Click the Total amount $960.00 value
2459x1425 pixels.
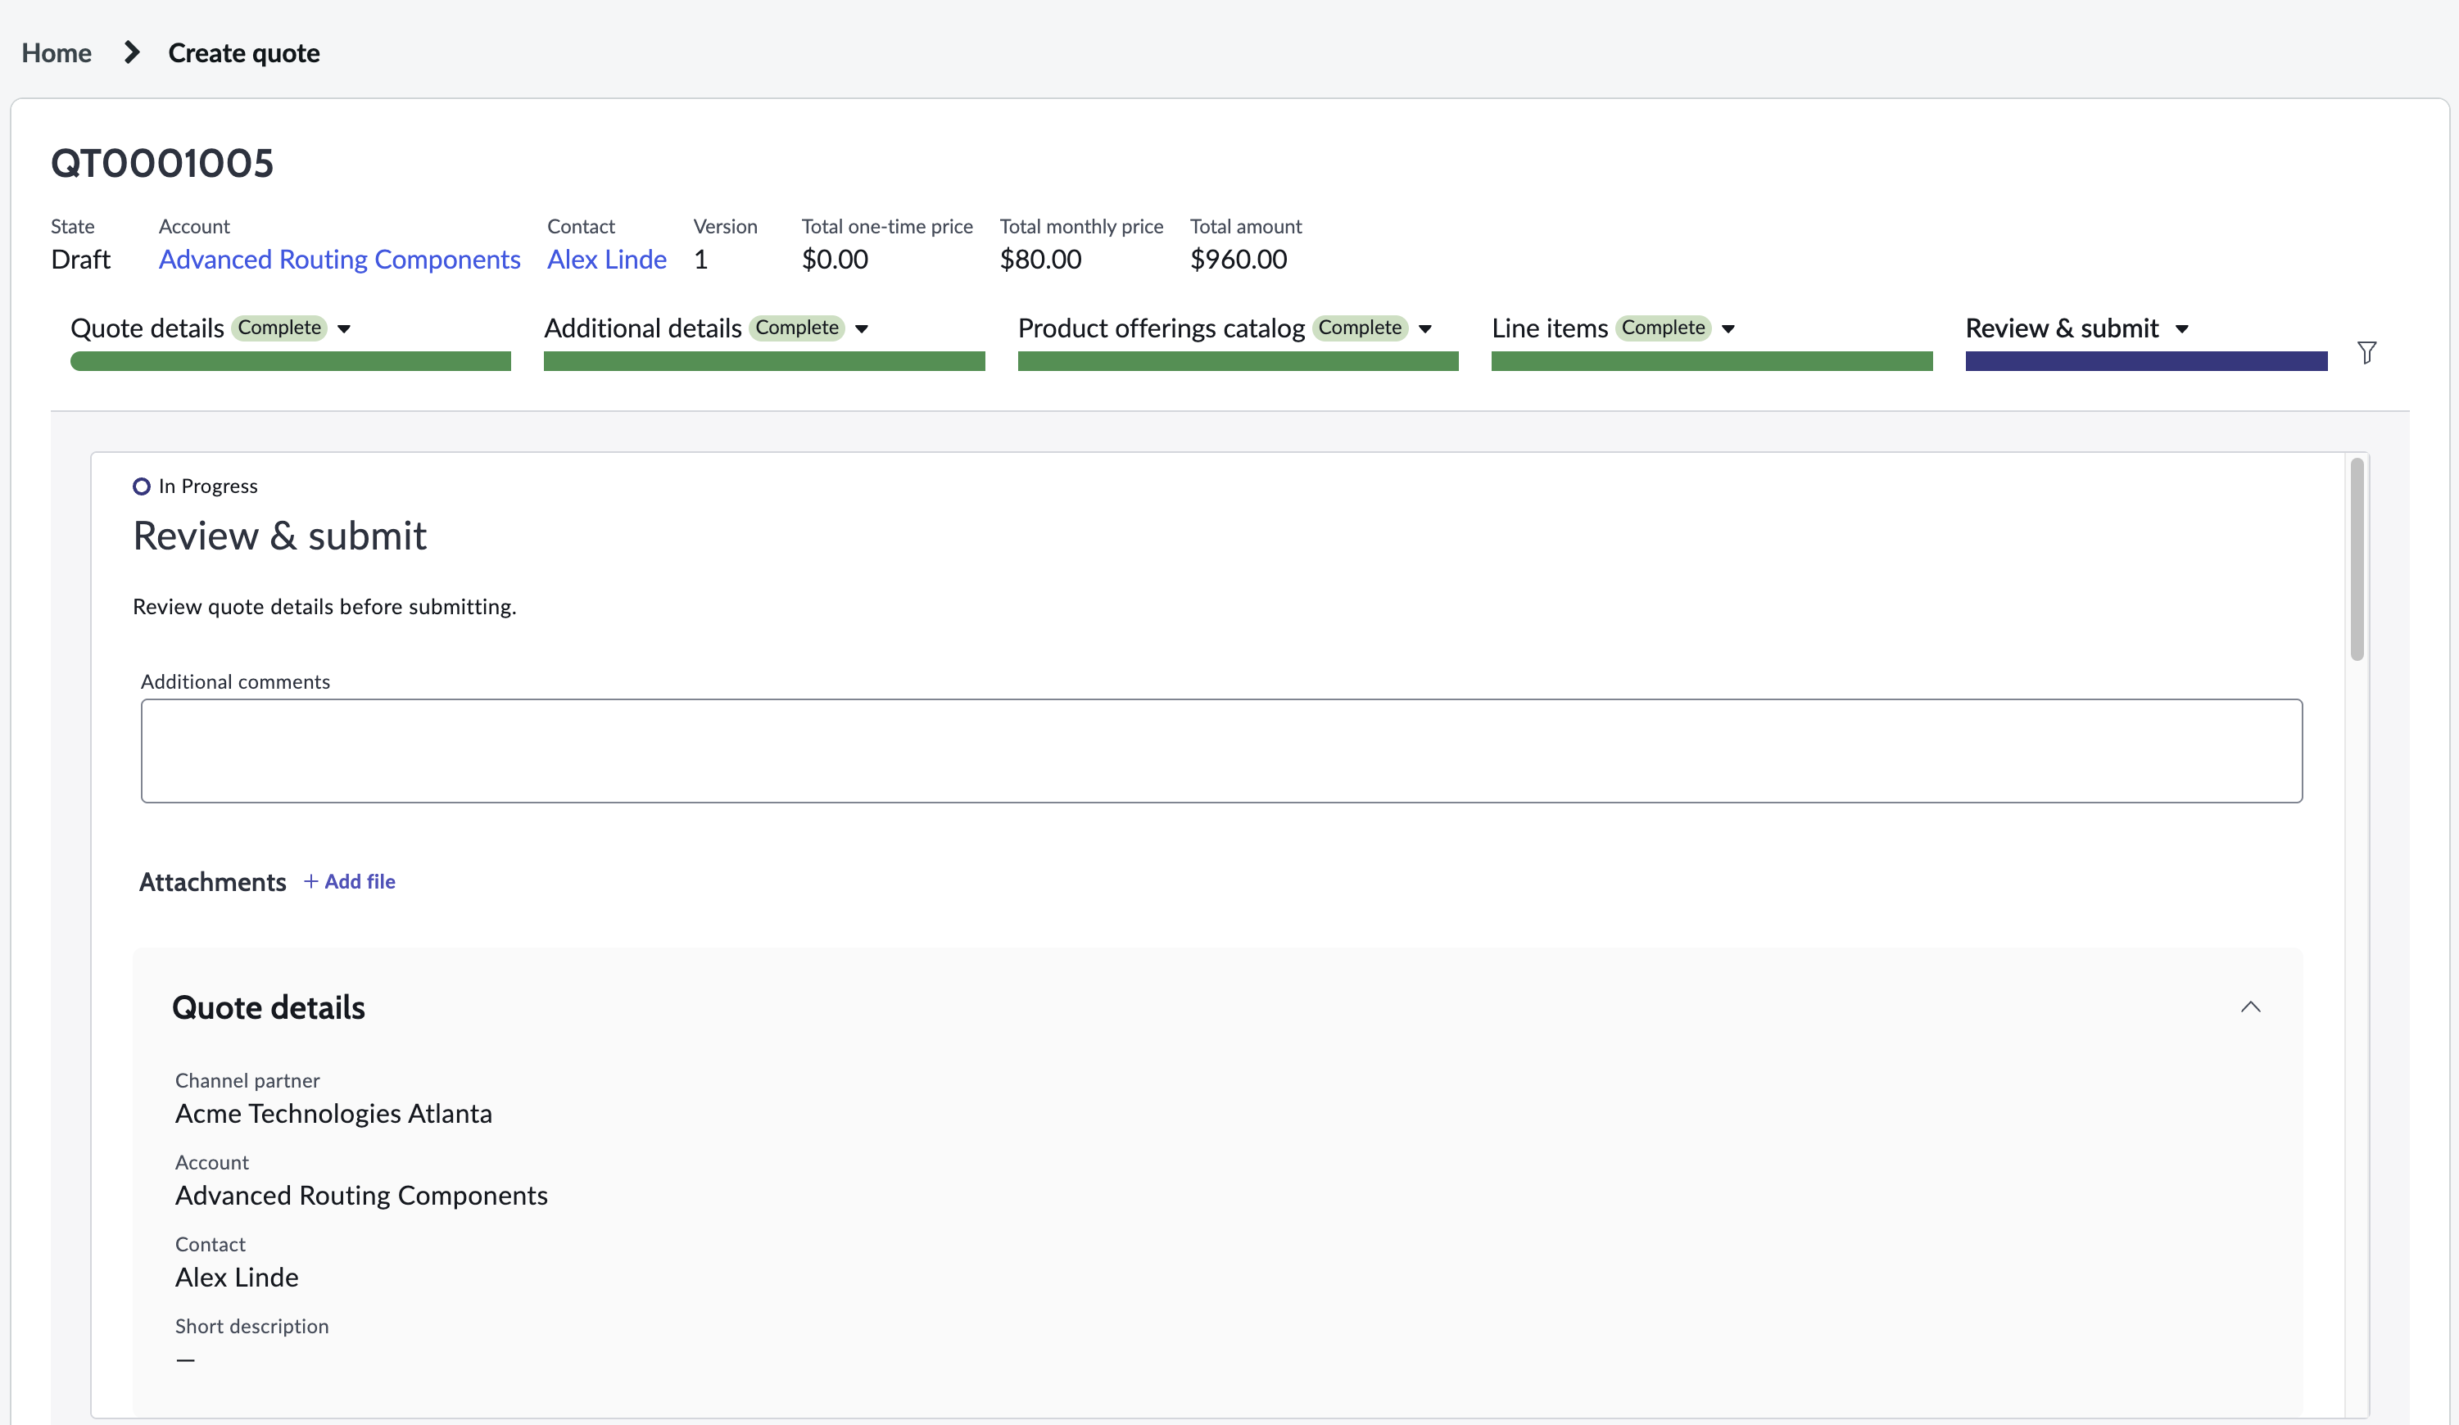pos(1239,260)
